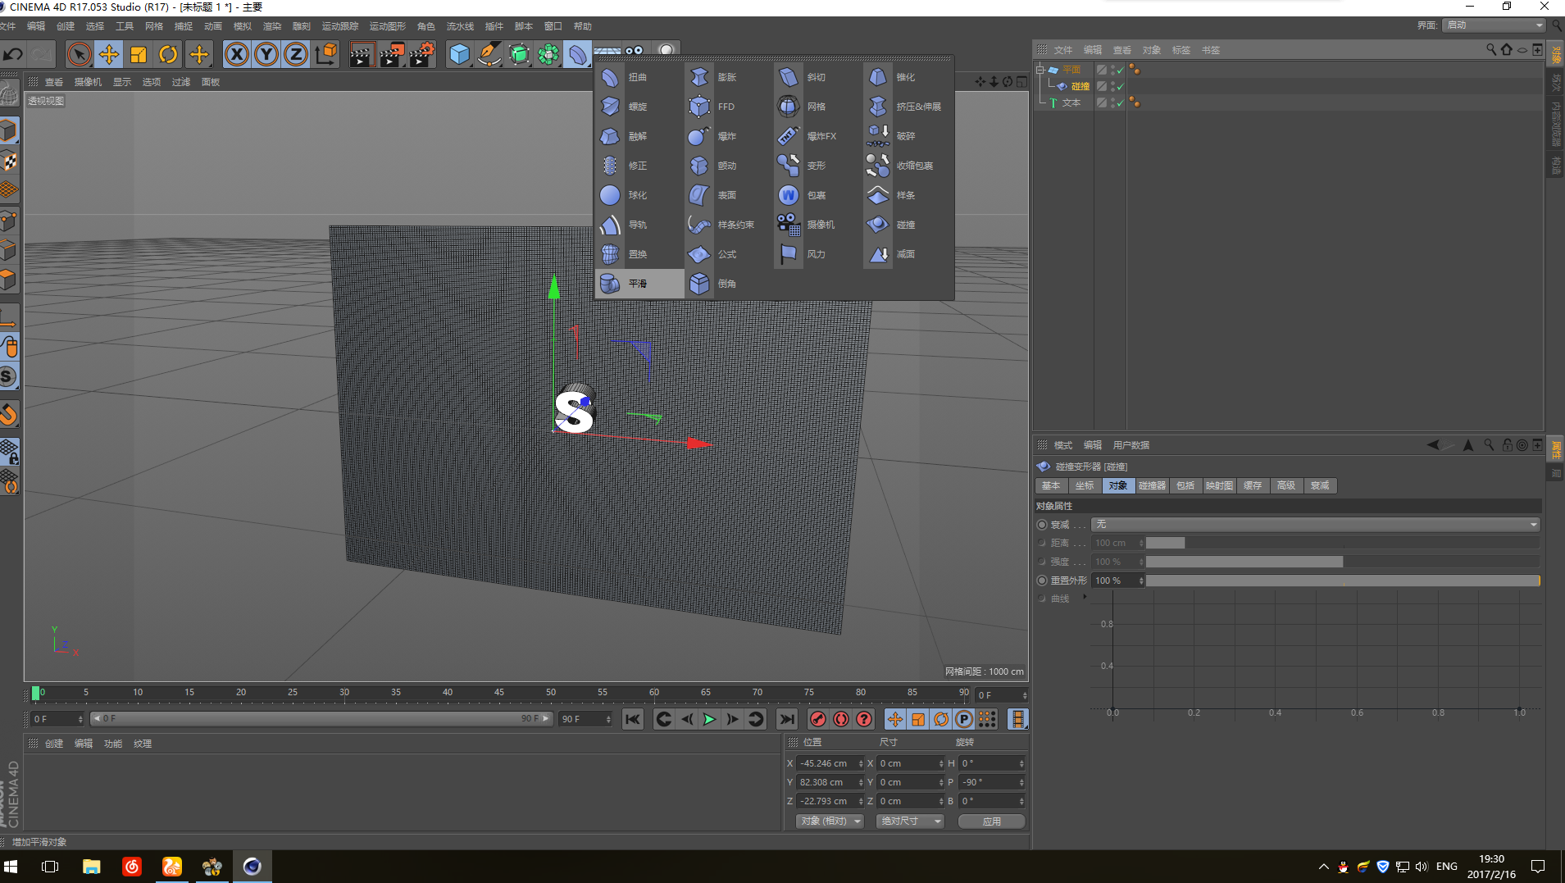Add the 碰撞 (Collision) deformer from the deformer menu
Screen dimensions: 1565x883
coord(878,225)
